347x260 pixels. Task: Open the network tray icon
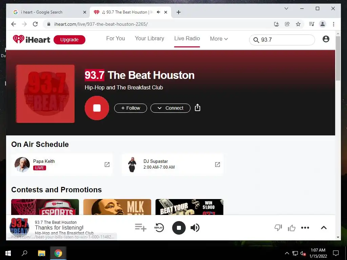coord(295,253)
